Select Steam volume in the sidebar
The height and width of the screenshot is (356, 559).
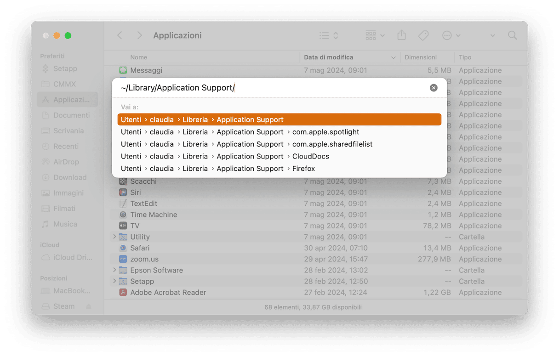click(63, 306)
